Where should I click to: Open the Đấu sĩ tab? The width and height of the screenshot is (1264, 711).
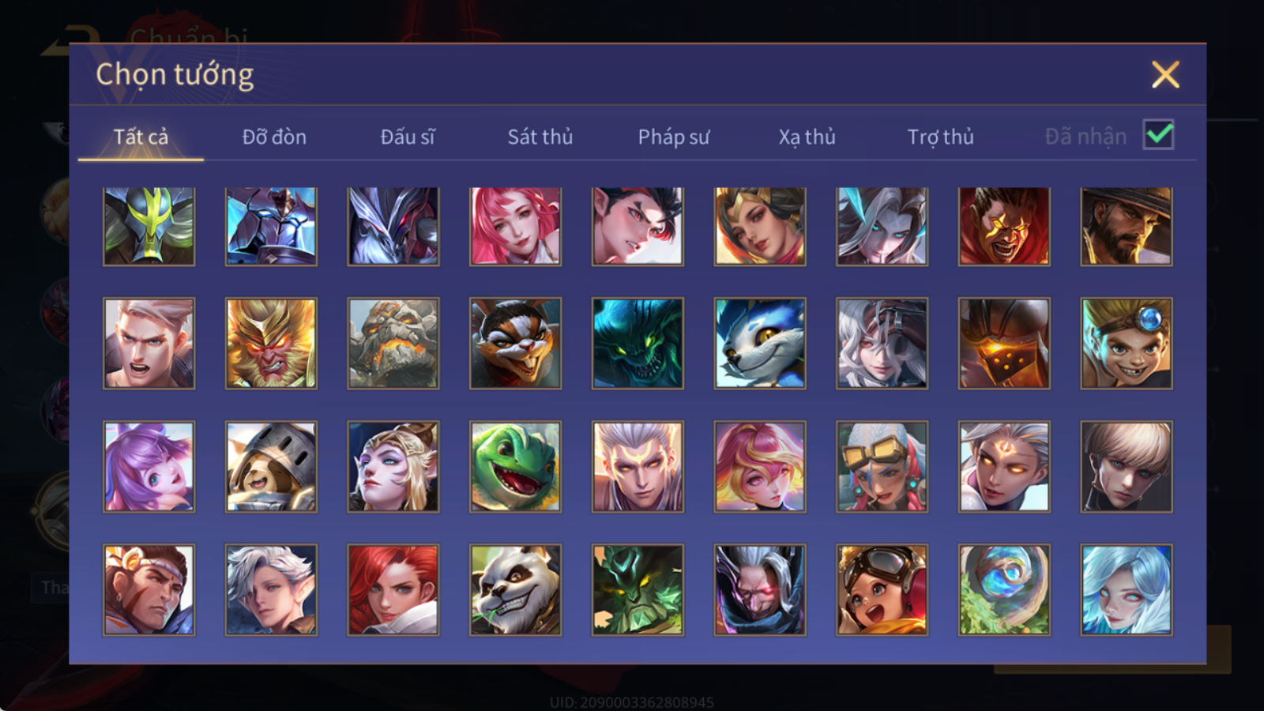tap(408, 137)
